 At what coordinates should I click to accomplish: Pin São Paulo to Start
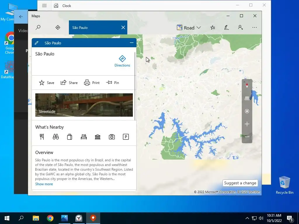pyautogui.click(x=112, y=83)
